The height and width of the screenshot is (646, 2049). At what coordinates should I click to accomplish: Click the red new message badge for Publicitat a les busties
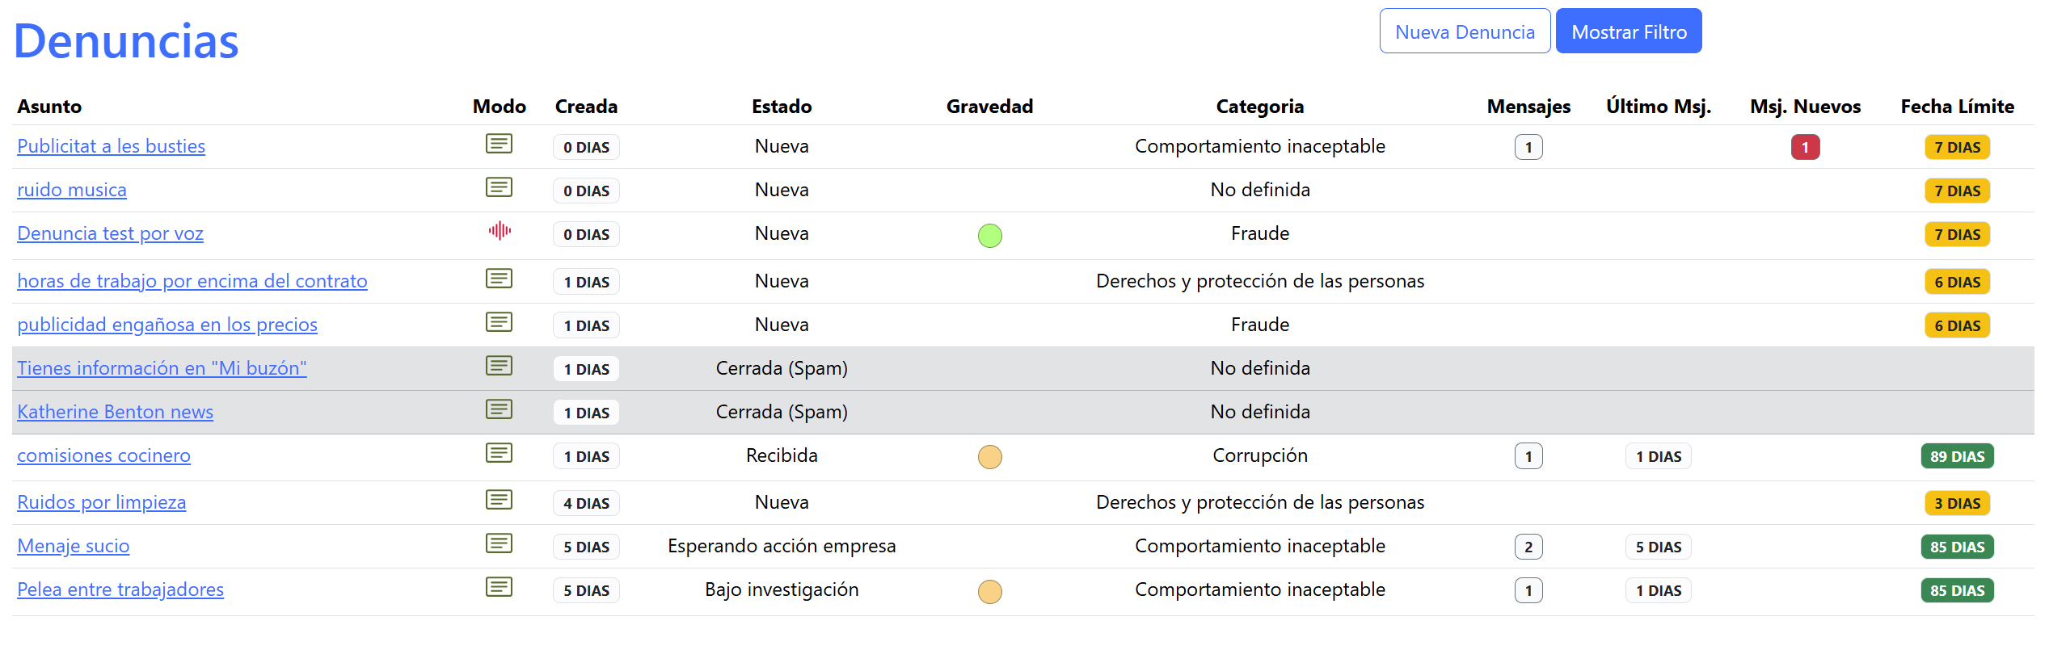(x=1806, y=147)
